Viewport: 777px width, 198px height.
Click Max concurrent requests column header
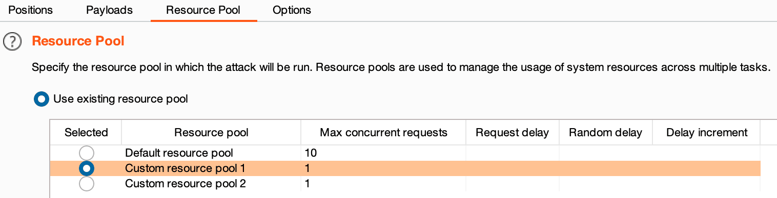point(383,133)
